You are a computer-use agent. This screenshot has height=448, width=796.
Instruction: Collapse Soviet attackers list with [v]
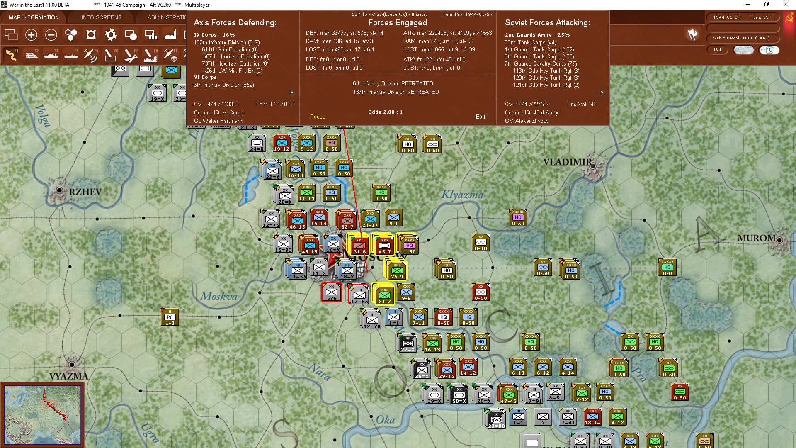click(602, 92)
